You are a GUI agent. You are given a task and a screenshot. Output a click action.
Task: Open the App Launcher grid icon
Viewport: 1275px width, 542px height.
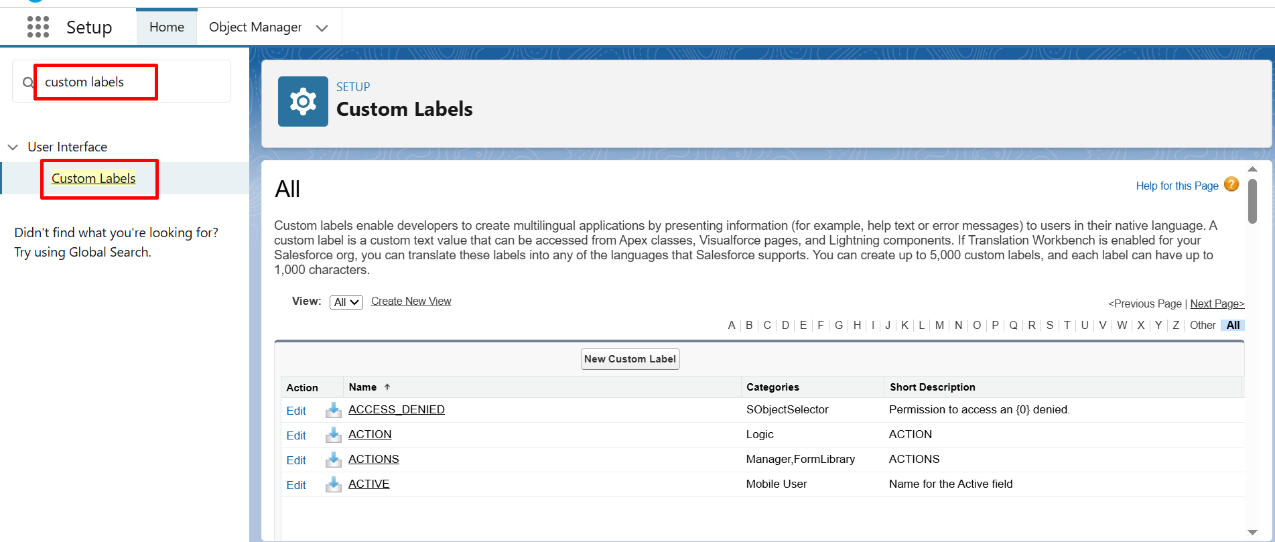(x=38, y=27)
